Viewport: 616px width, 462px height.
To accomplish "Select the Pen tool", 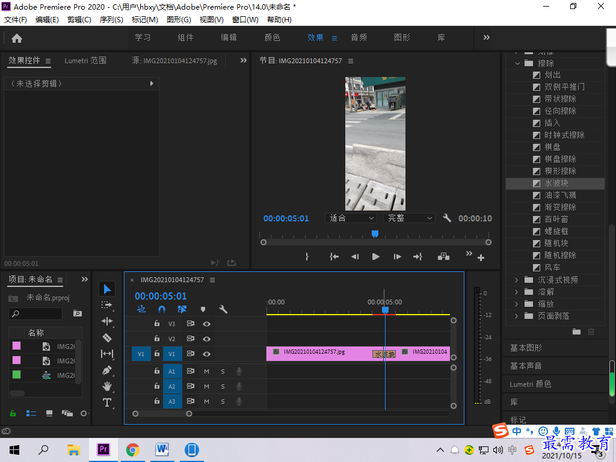I will tap(107, 370).
